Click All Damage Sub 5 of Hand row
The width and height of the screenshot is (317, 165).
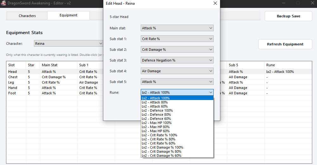[x=238, y=88]
